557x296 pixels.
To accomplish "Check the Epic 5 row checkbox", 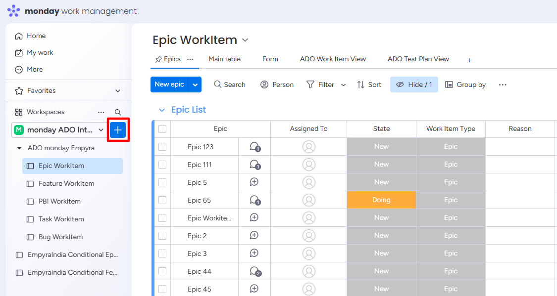I will 162,182.
